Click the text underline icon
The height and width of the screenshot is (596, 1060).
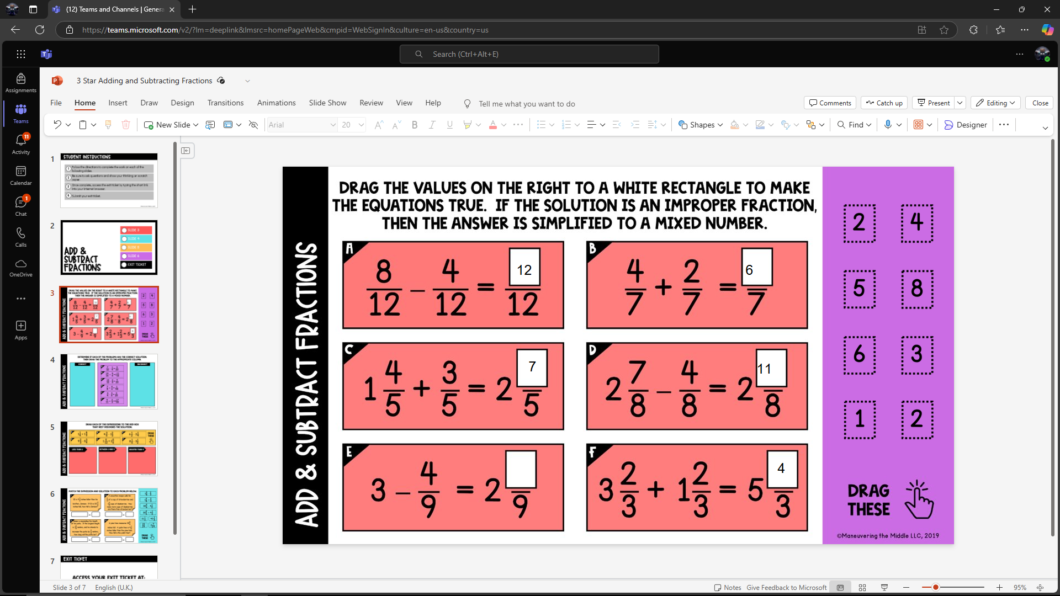click(449, 124)
